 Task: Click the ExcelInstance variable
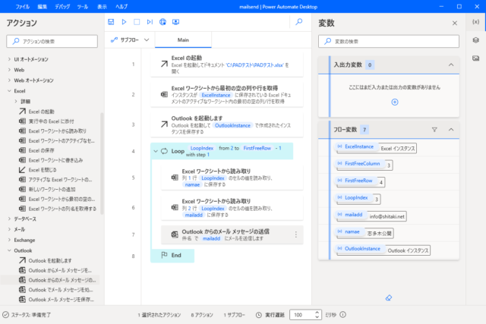359,146
